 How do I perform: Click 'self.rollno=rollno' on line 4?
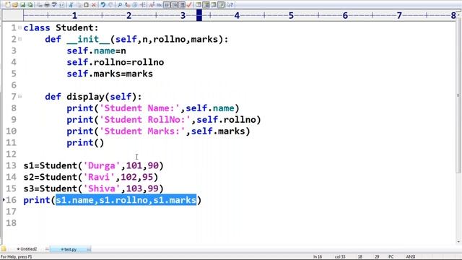[115, 62]
